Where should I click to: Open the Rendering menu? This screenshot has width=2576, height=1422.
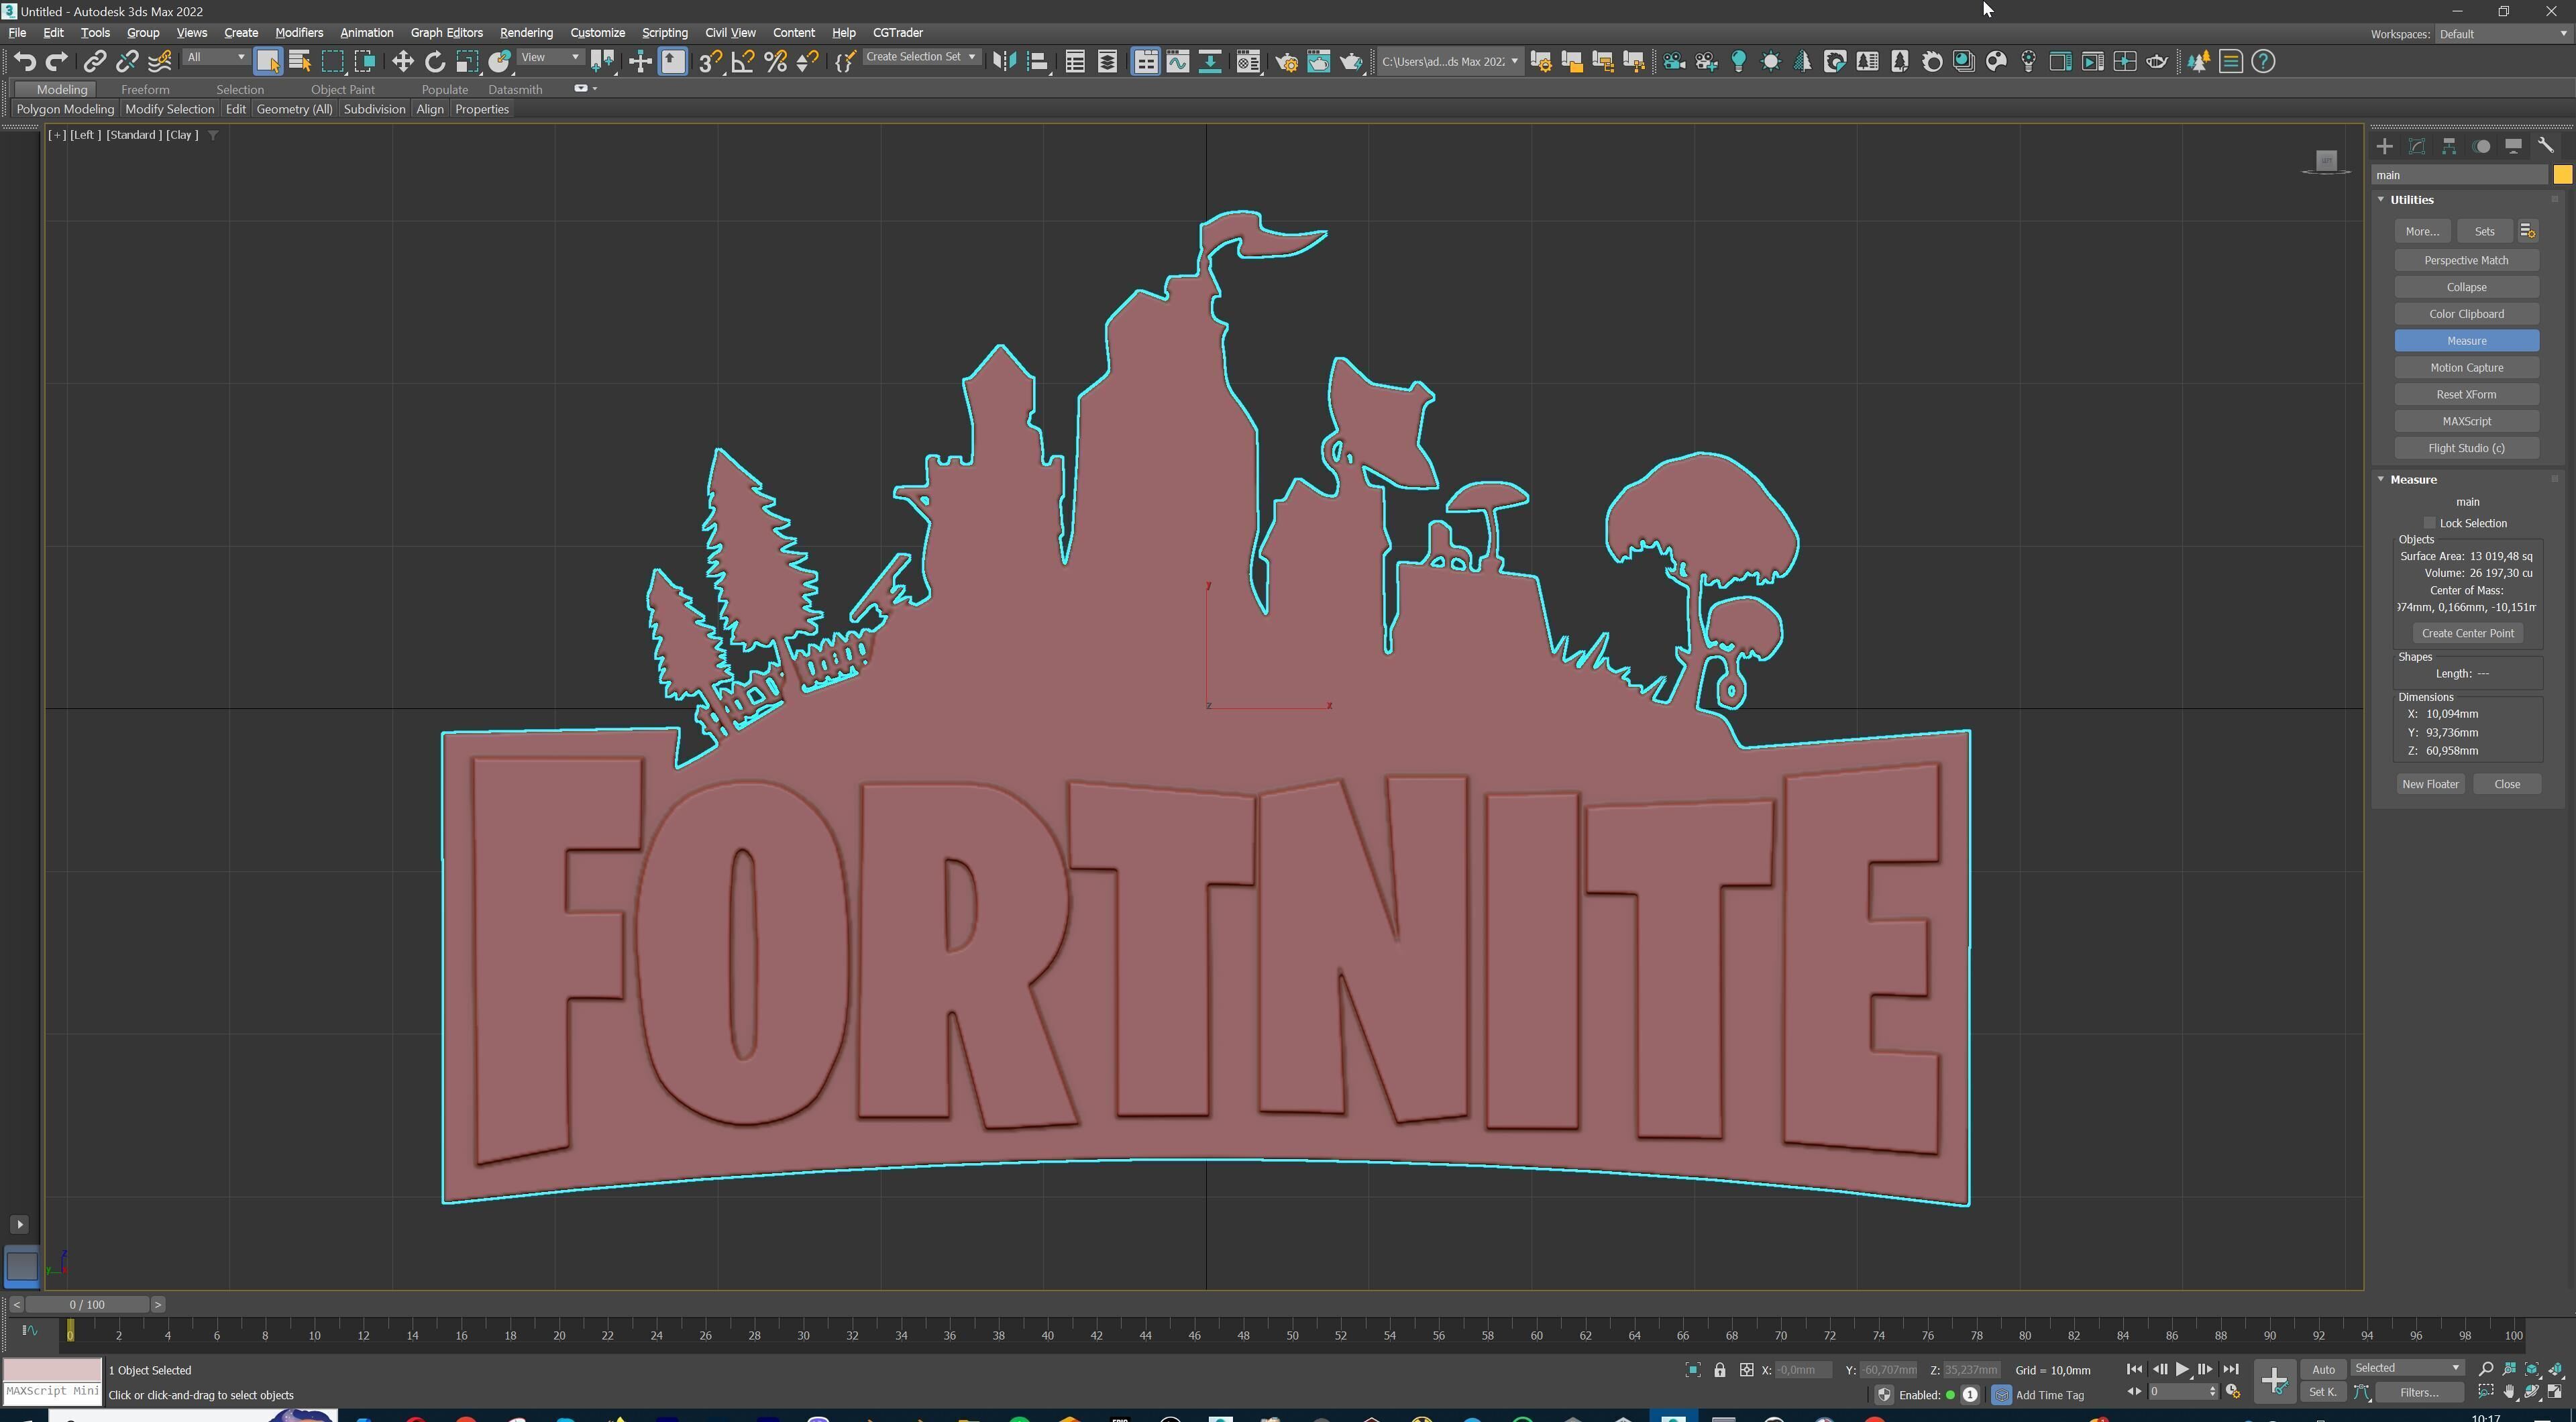[x=526, y=33]
